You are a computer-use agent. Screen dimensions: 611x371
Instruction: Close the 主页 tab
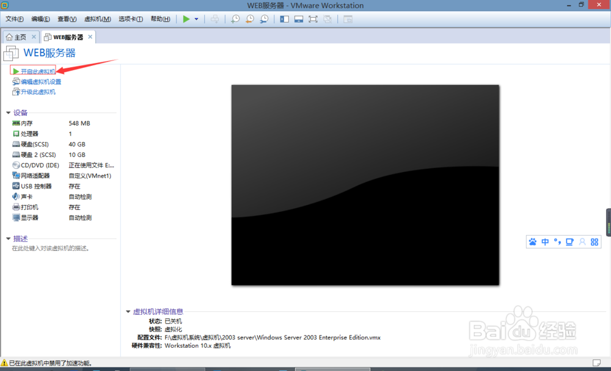pyautogui.click(x=34, y=37)
